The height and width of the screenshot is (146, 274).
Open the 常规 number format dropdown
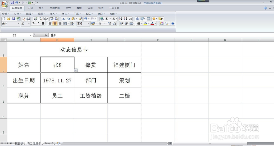click(88, 24)
